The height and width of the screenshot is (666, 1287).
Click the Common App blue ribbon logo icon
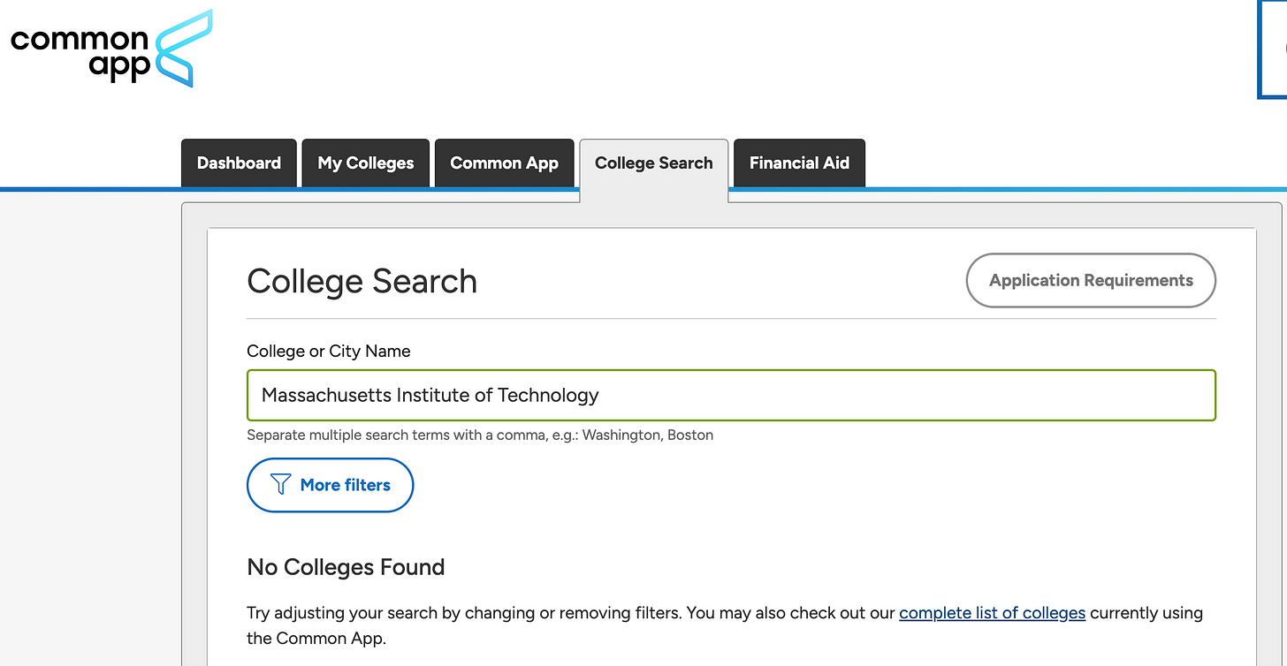coord(184,49)
